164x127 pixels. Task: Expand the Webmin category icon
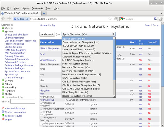(x=3, y=28)
